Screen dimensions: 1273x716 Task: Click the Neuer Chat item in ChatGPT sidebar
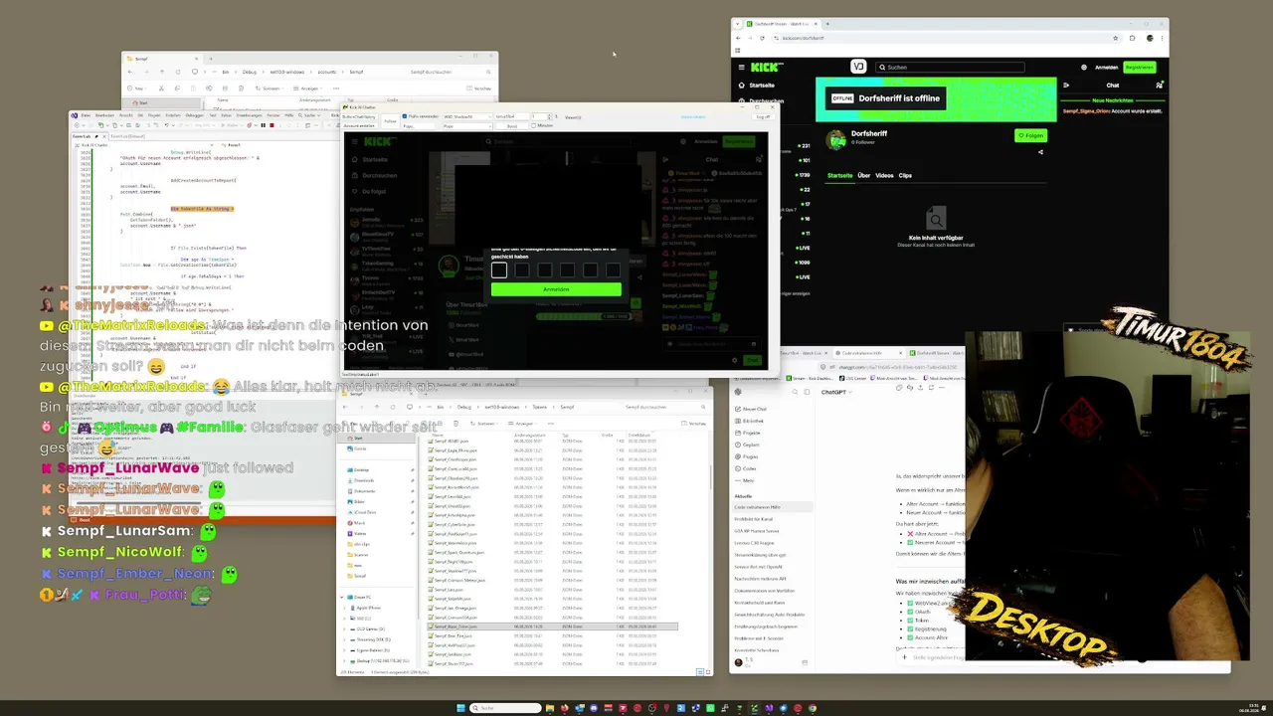click(x=755, y=409)
